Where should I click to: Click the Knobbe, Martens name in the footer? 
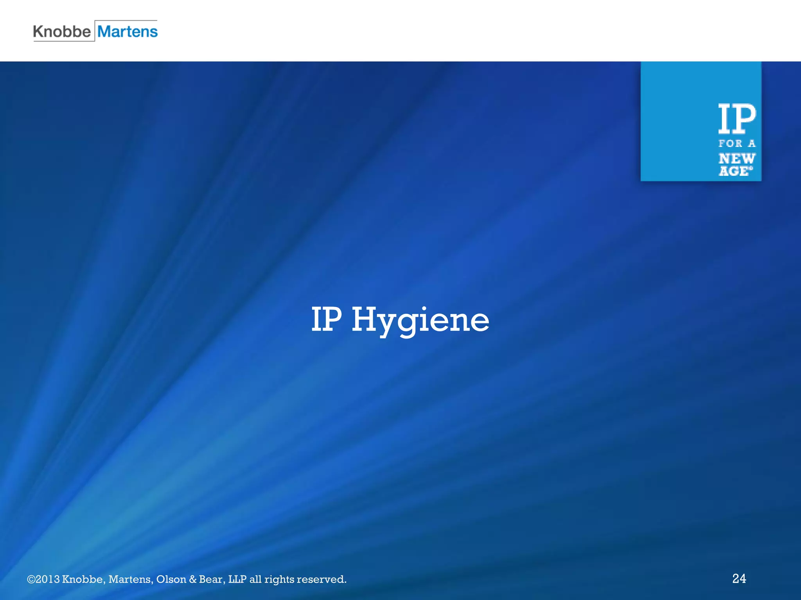[x=107, y=579]
